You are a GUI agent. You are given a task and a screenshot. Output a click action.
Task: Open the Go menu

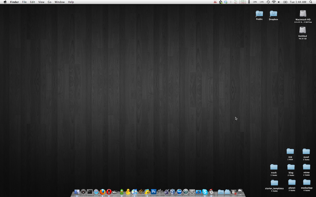(49, 2)
